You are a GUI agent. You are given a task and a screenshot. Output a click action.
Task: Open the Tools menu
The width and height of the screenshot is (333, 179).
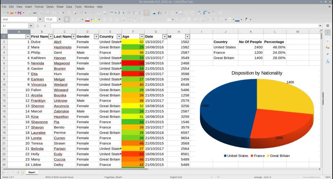click(x=78, y=7)
